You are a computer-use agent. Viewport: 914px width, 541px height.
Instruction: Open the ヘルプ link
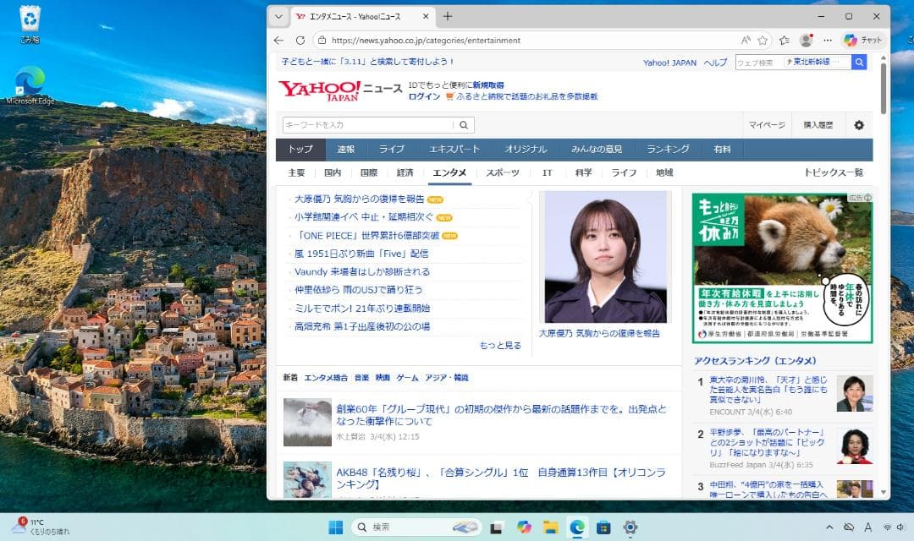(715, 63)
